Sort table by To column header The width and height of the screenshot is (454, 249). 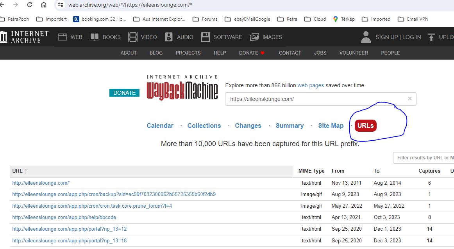376,171
